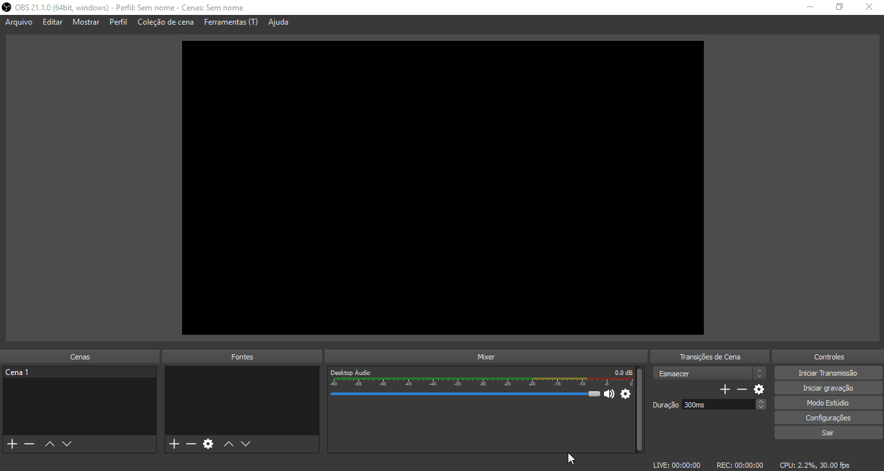This screenshot has width=884, height=471.
Task: Select Cena 1 in the Cenas list
Action: pos(39,372)
